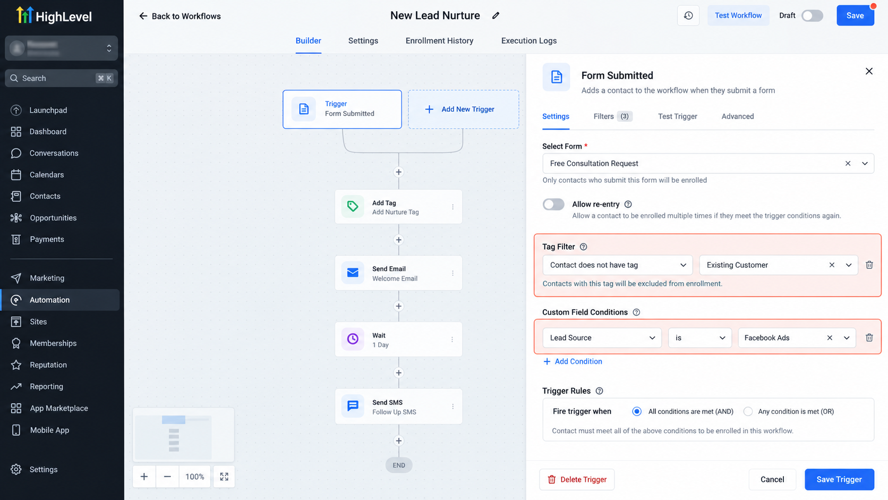Click the sidebar Search field

(x=62, y=78)
